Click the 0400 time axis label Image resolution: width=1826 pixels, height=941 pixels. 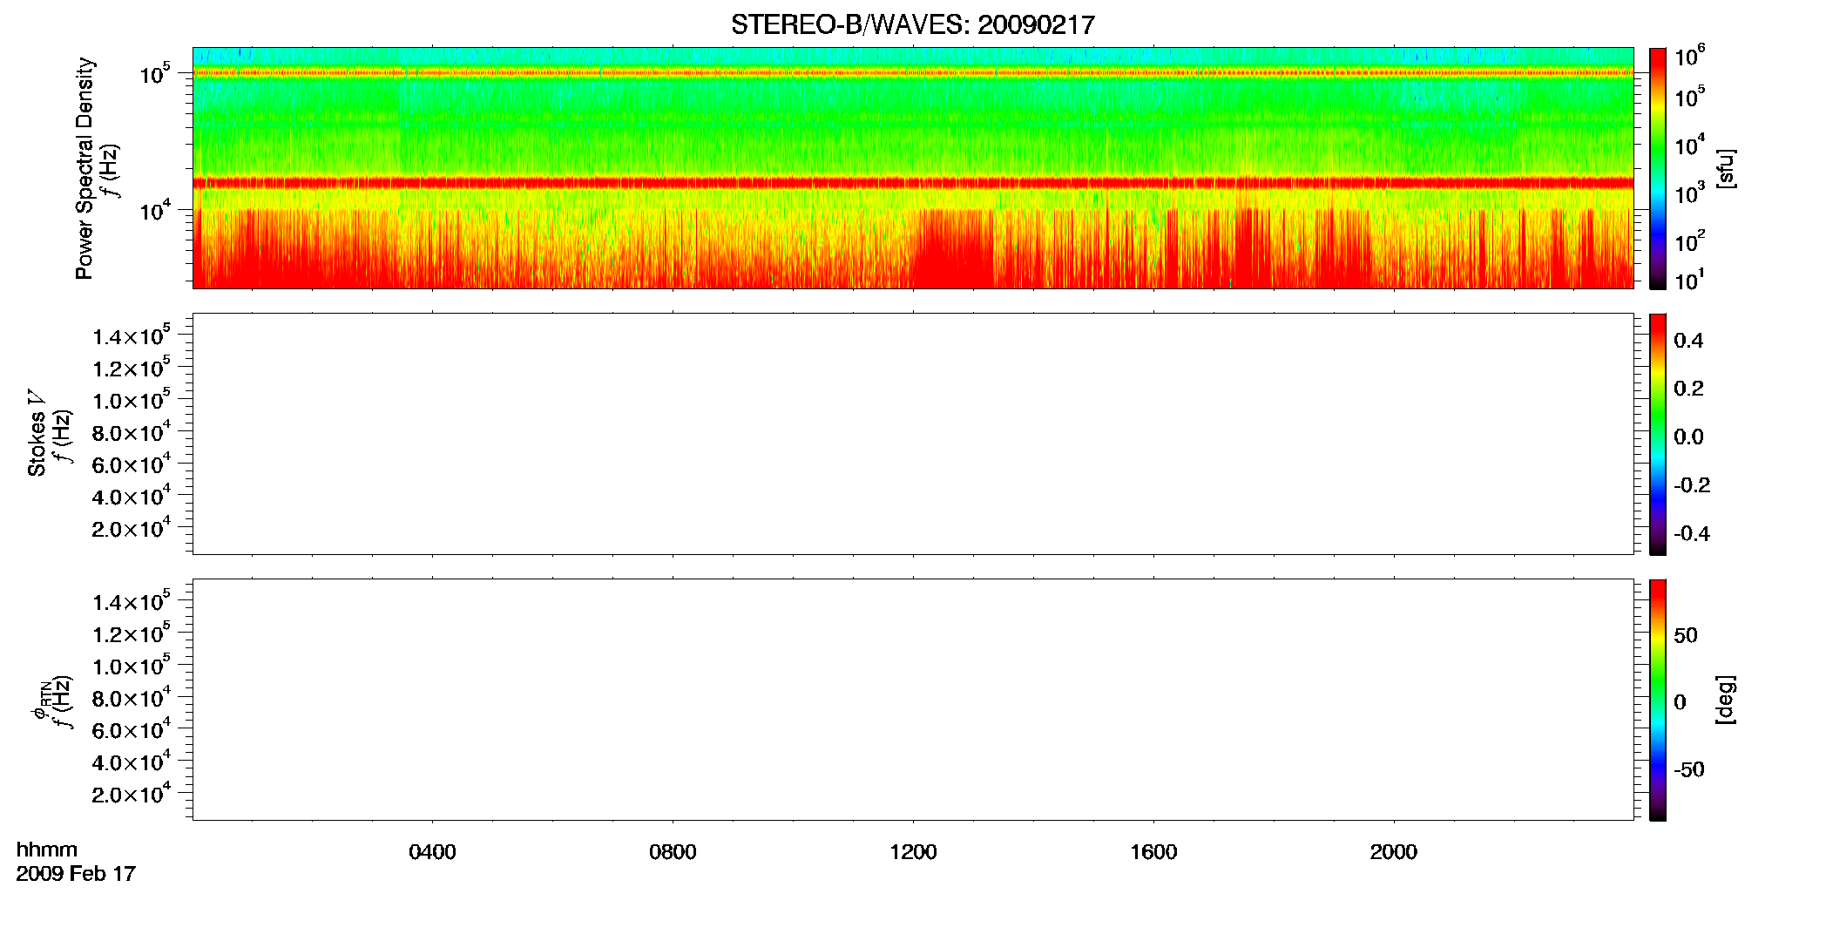(432, 852)
